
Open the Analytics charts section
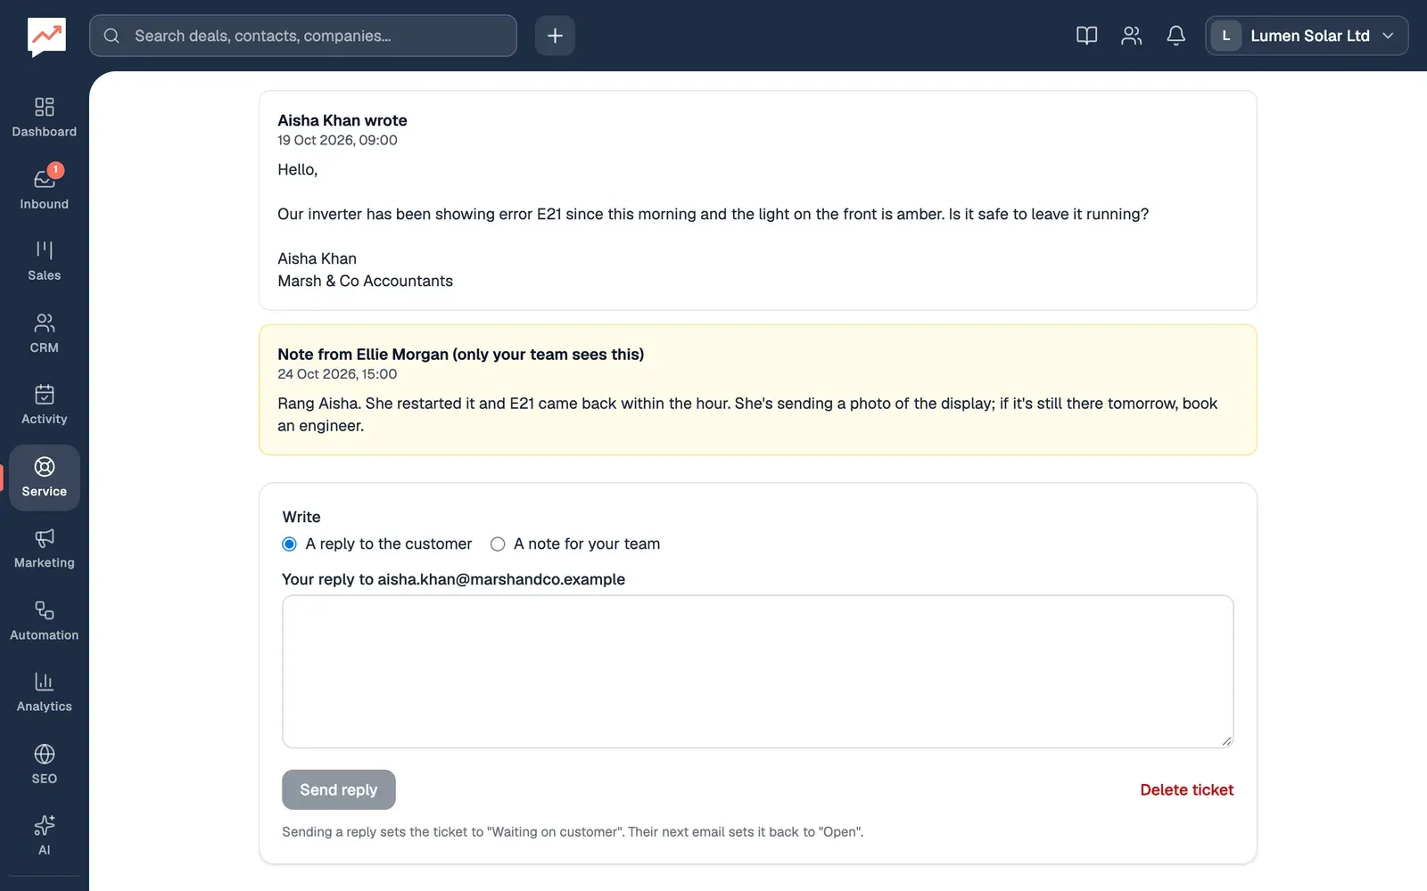click(44, 693)
